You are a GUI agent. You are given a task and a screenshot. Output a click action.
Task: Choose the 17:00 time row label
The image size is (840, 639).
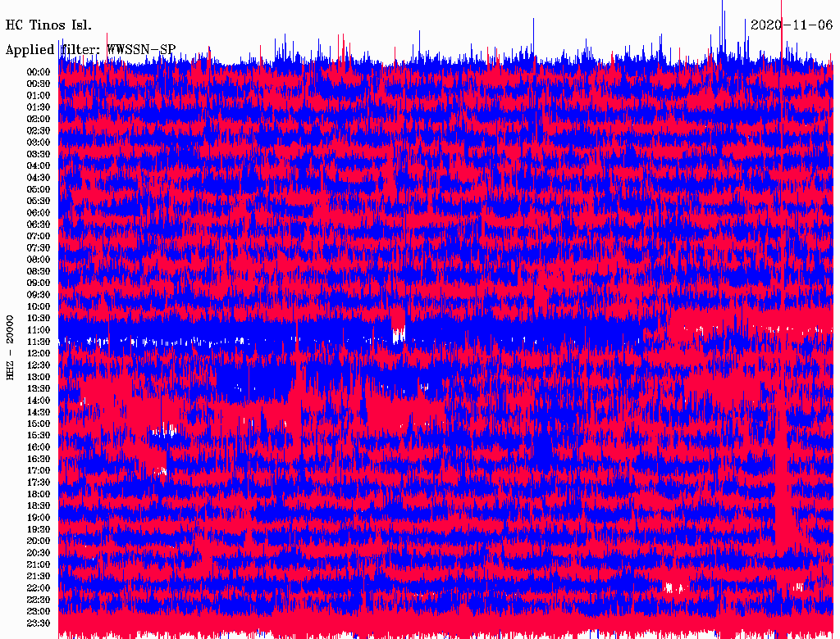[39, 471]
